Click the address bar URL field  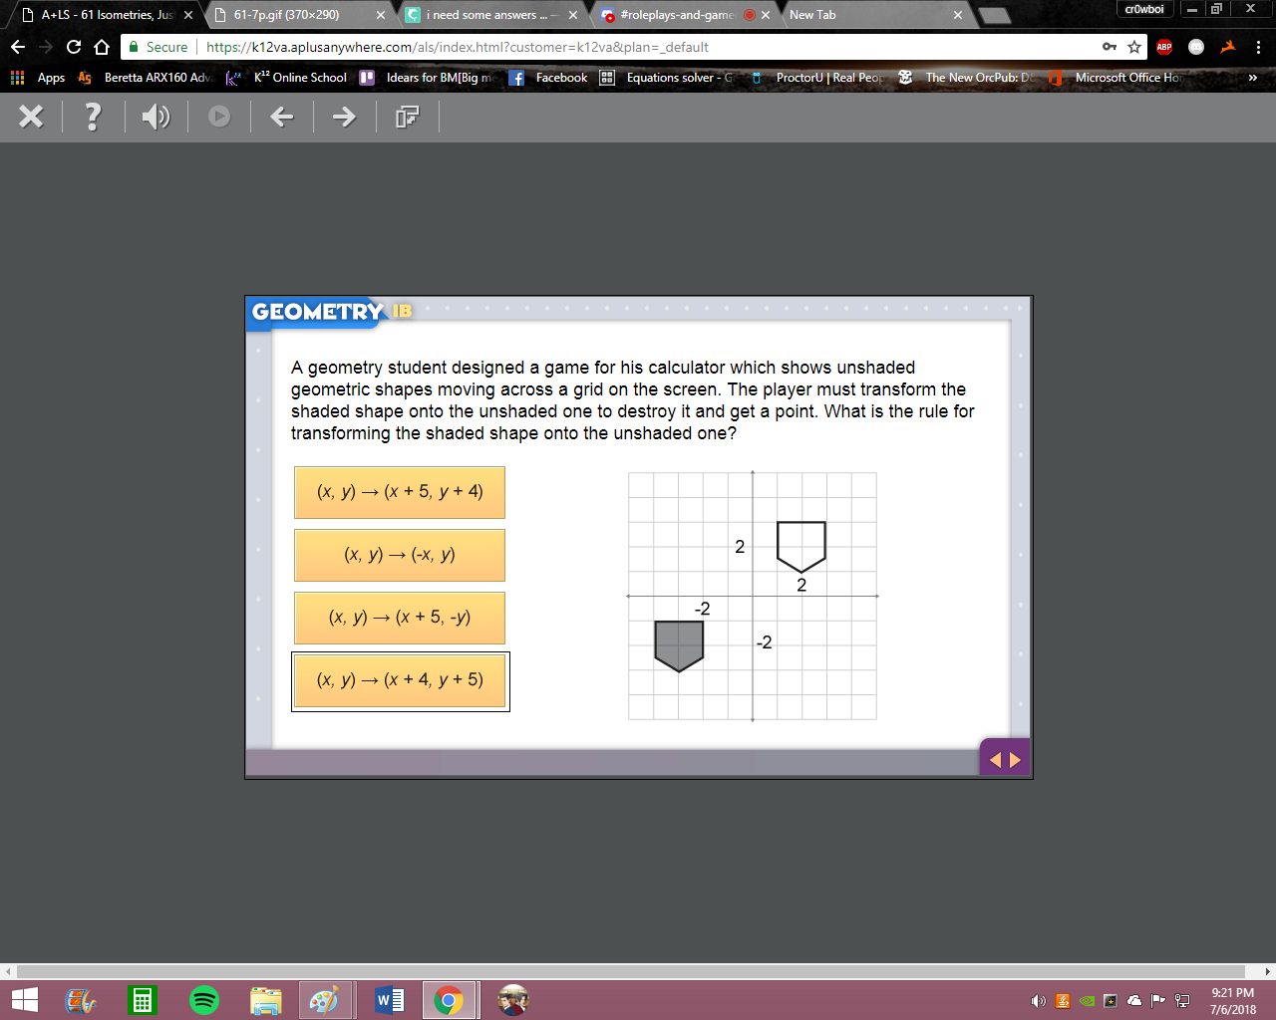coord(648,47)
